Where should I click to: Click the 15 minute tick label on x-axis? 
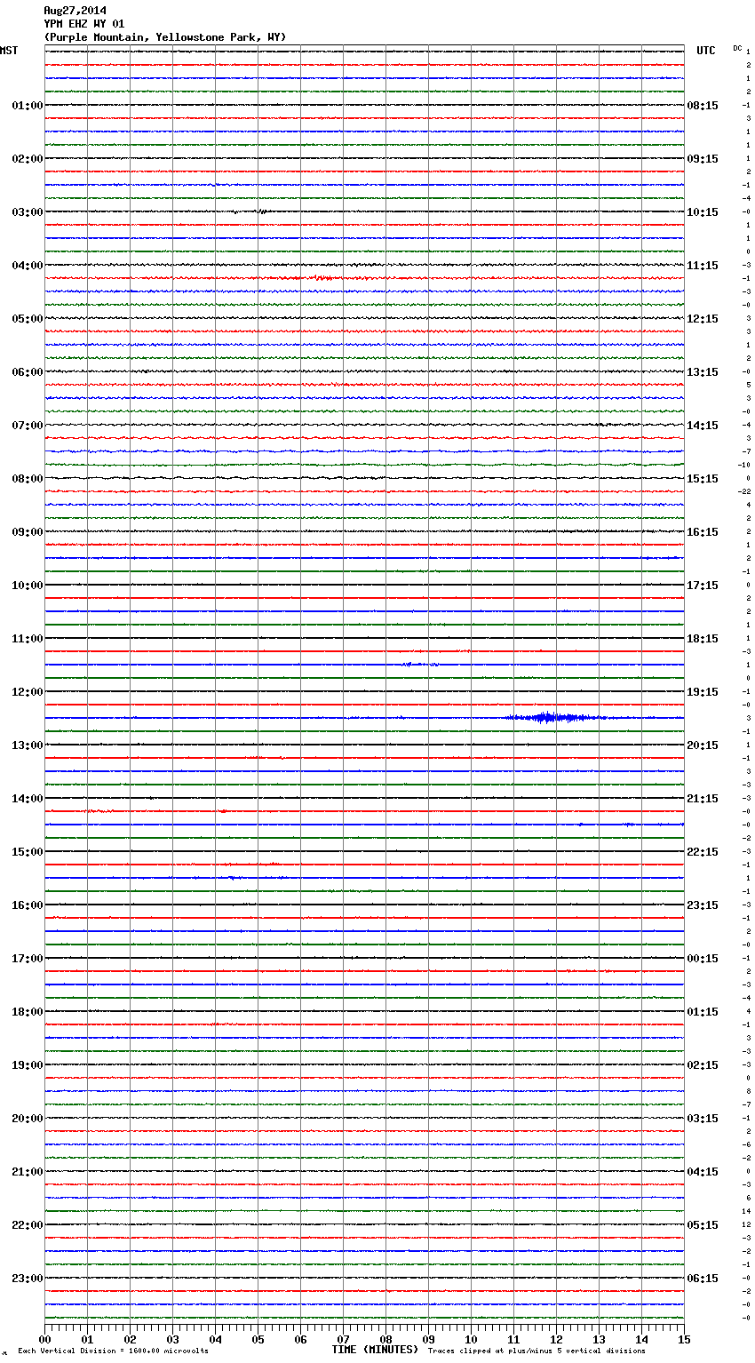tap(684, 1340)
